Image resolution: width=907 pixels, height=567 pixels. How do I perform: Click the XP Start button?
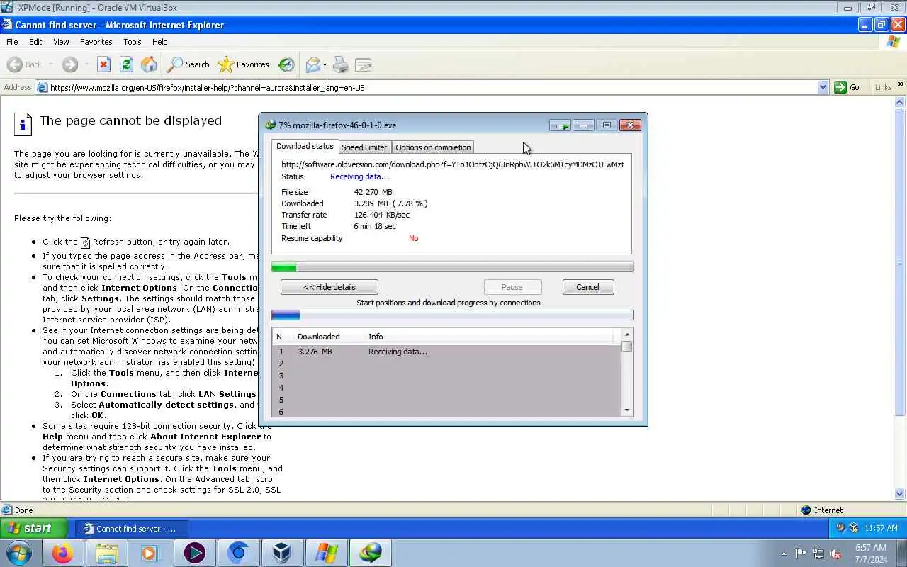(x=34, y=528)
